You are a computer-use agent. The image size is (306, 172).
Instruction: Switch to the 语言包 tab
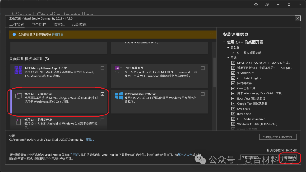(x=59, y=24)
